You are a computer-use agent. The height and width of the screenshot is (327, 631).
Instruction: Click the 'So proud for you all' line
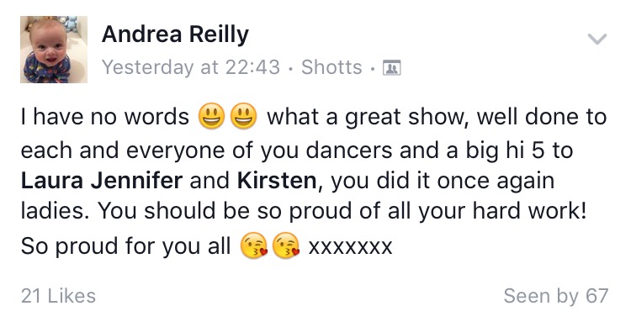coord(126,246)
